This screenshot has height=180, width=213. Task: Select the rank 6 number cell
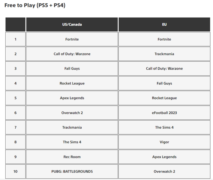tap(16, 113)
